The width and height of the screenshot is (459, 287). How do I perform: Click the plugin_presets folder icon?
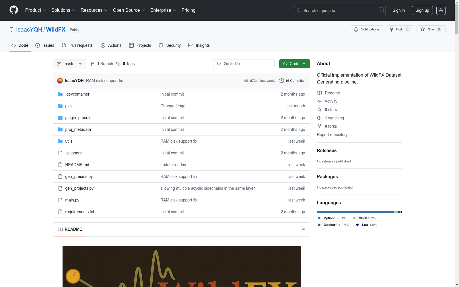[60, 118]
